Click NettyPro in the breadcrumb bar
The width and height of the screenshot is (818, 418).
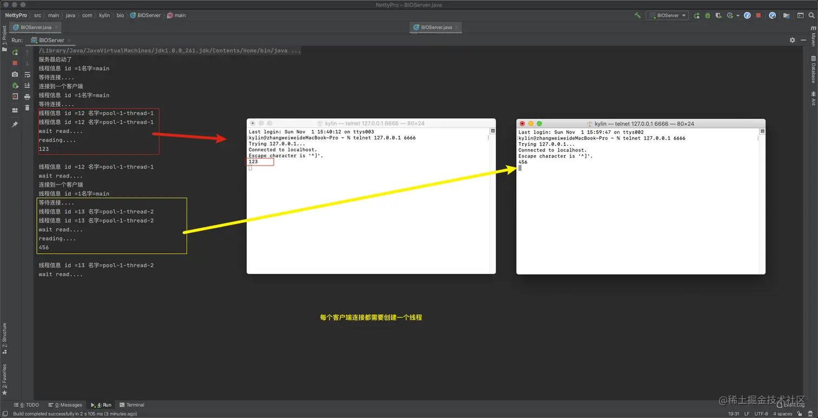16,15
